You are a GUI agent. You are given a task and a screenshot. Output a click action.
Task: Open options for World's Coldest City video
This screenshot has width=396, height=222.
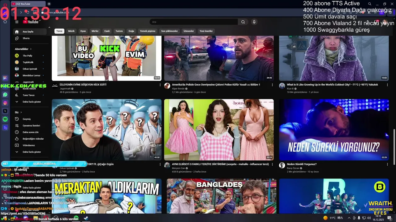coord(387,85)
